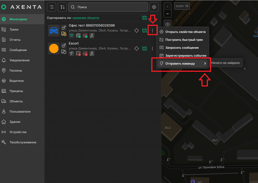Click the blue car icon of Офис тест
Viewport: 258px width, 183px height.
tap(54, 30)
